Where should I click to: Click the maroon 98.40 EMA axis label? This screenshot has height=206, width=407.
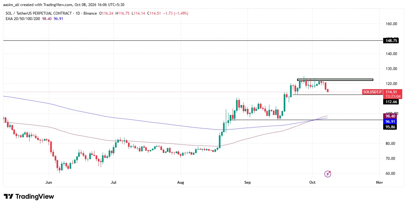pyautogui.click(x=390, y=117)
